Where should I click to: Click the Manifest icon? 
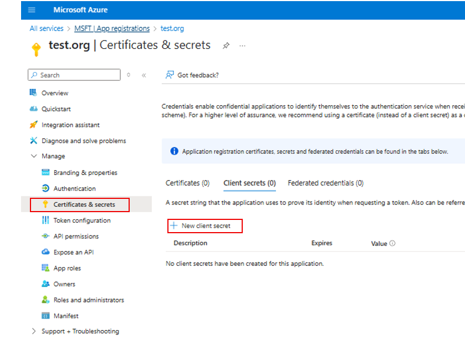tap(45, 316)
